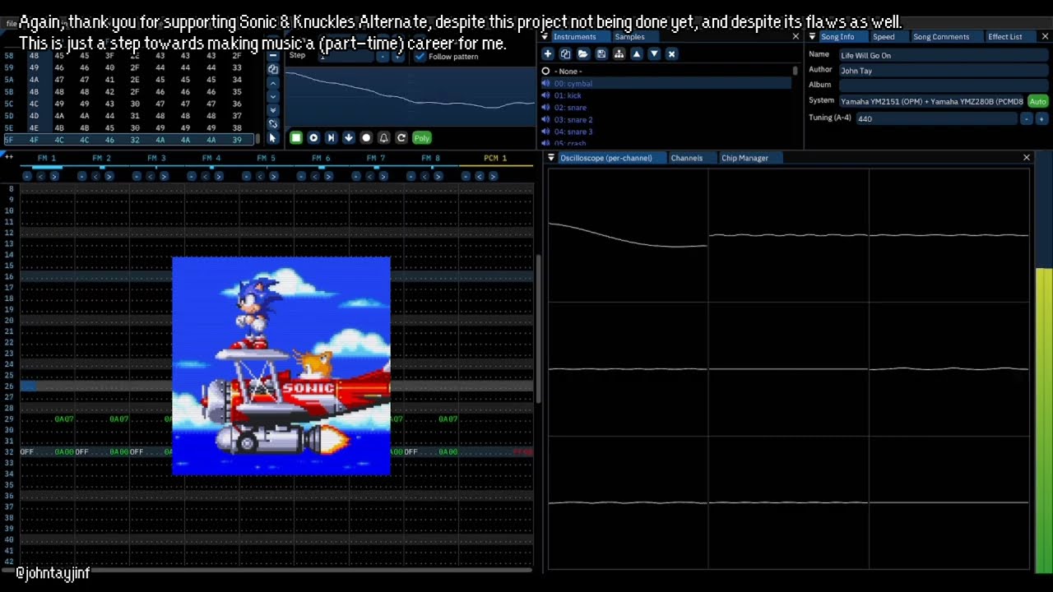Duplicate the current order
The width and height of the screenshot is (1053, 592).
click(273, 69)
